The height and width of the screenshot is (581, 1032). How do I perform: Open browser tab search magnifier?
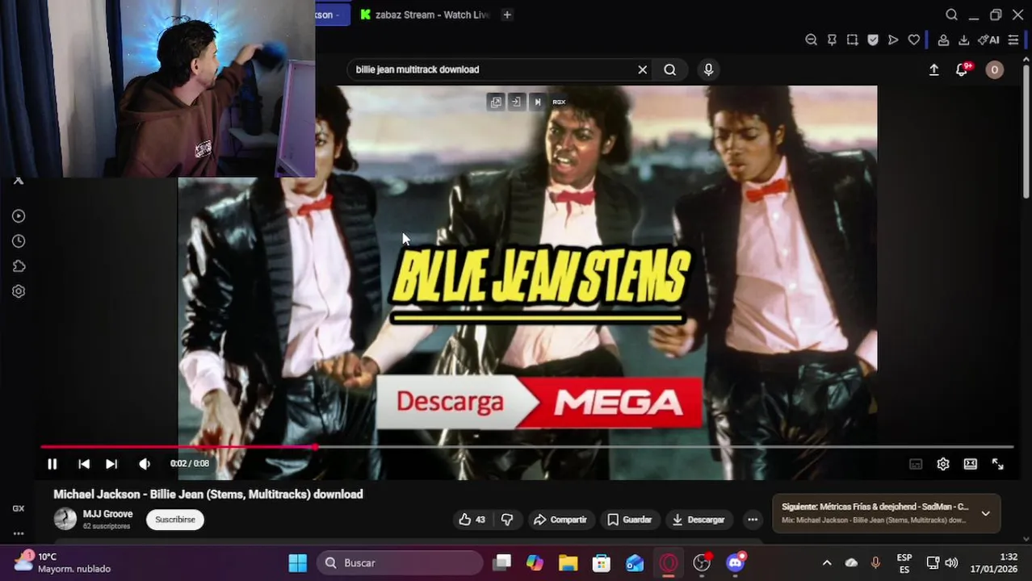(951, 15)
